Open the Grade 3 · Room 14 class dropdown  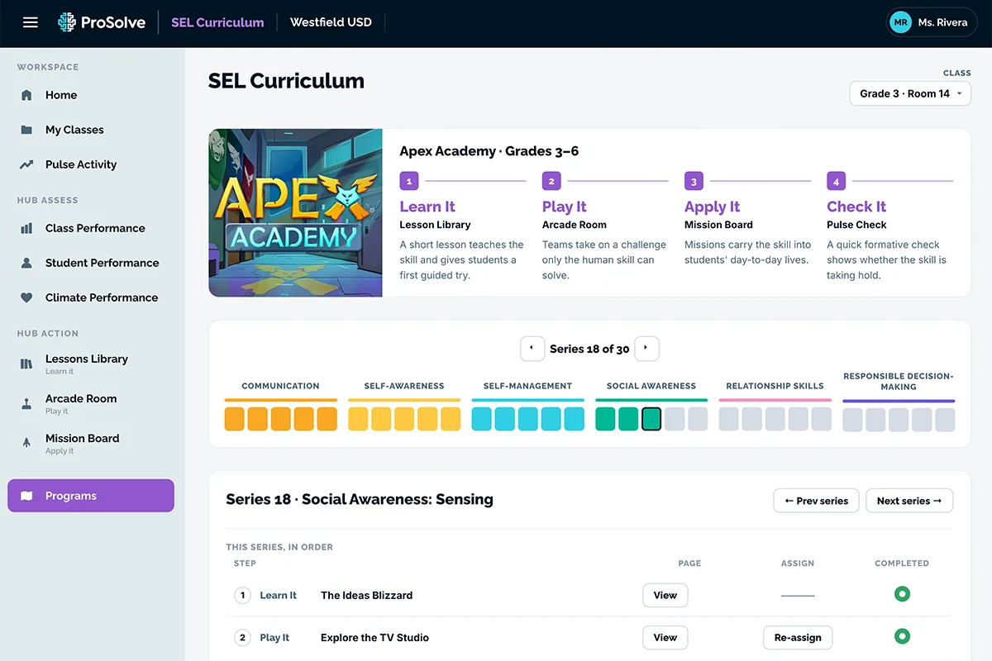pyautogui.click(x=910, y=93)
